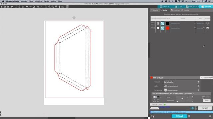Click the tool icon for the black line row
The height and width of the screenshot is (119, 213).
tap(208, 23)
